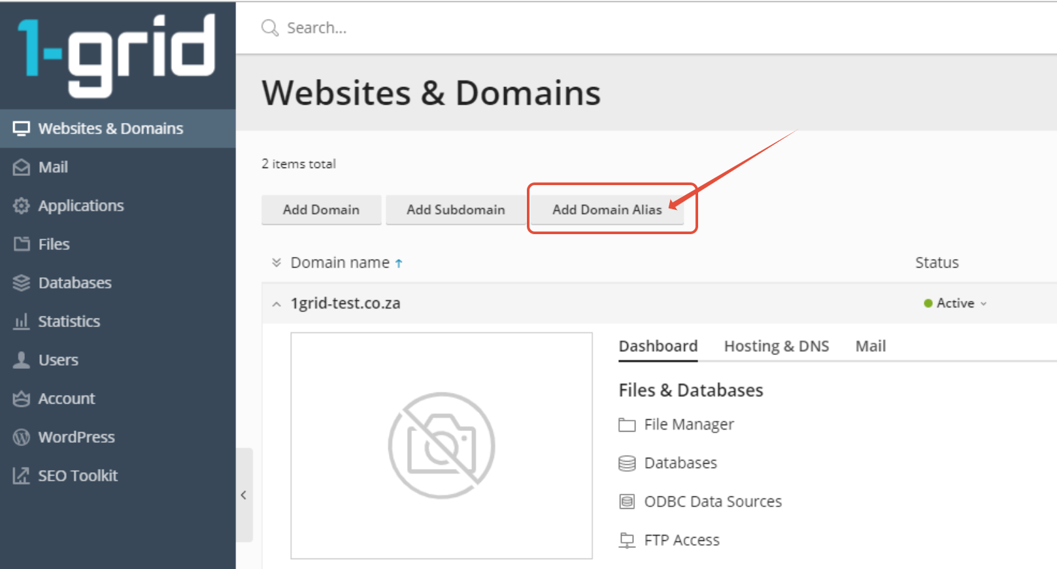Click the Websites & Domains page heading
Screen dimensions: 1057x569
click(x=431, y=92)
